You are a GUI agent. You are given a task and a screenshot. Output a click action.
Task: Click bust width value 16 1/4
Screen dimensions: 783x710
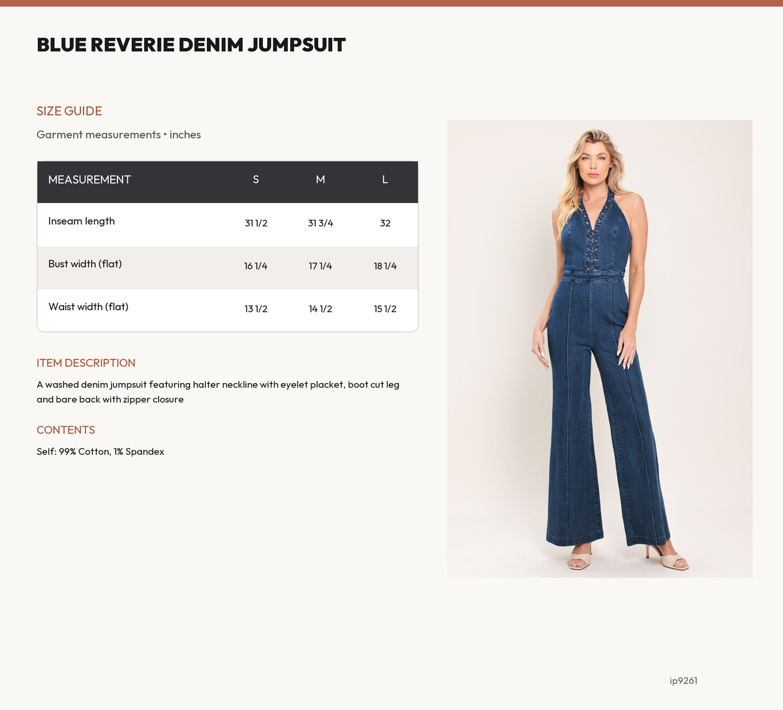(256, 266)
